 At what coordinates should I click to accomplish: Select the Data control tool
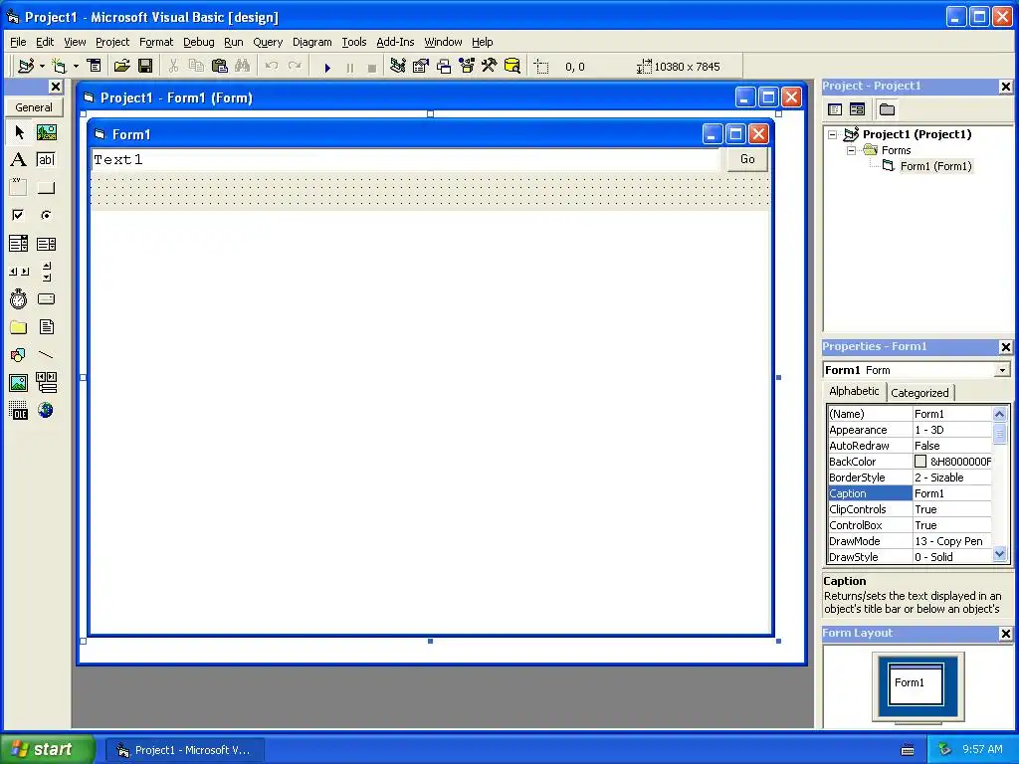(x=46, y=383)
